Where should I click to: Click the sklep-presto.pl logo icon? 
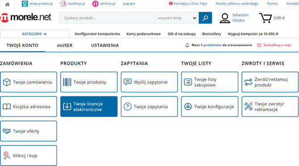pyautogui.click(x=25, y=4)
